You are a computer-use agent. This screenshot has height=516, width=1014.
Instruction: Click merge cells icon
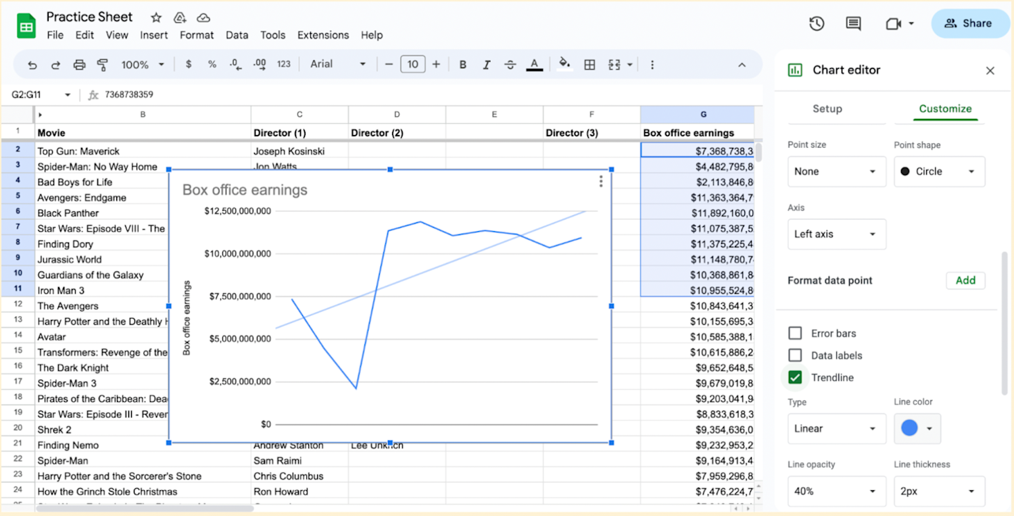click(614, 65)
